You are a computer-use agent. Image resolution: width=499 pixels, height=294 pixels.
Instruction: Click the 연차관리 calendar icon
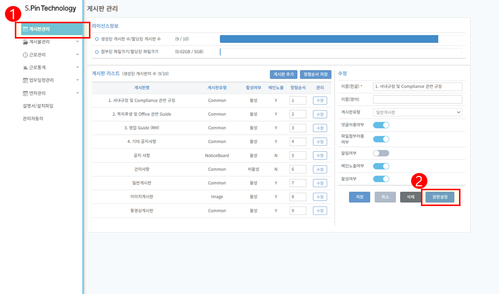coord(26,93)
